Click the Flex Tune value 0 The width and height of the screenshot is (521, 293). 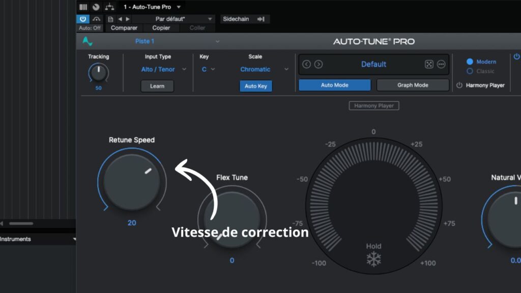(x=232, y=260)
